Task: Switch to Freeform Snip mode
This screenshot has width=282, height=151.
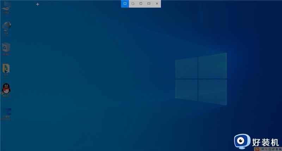Action: tap(133, 4)
